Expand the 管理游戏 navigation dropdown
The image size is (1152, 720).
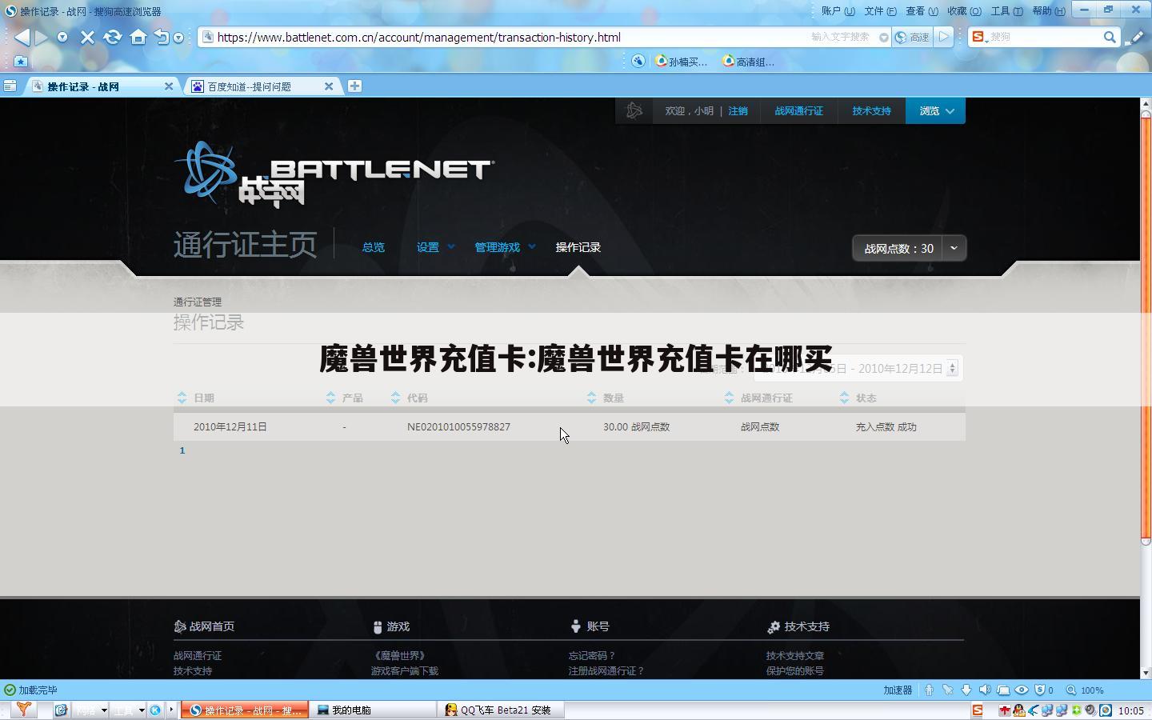505,247
